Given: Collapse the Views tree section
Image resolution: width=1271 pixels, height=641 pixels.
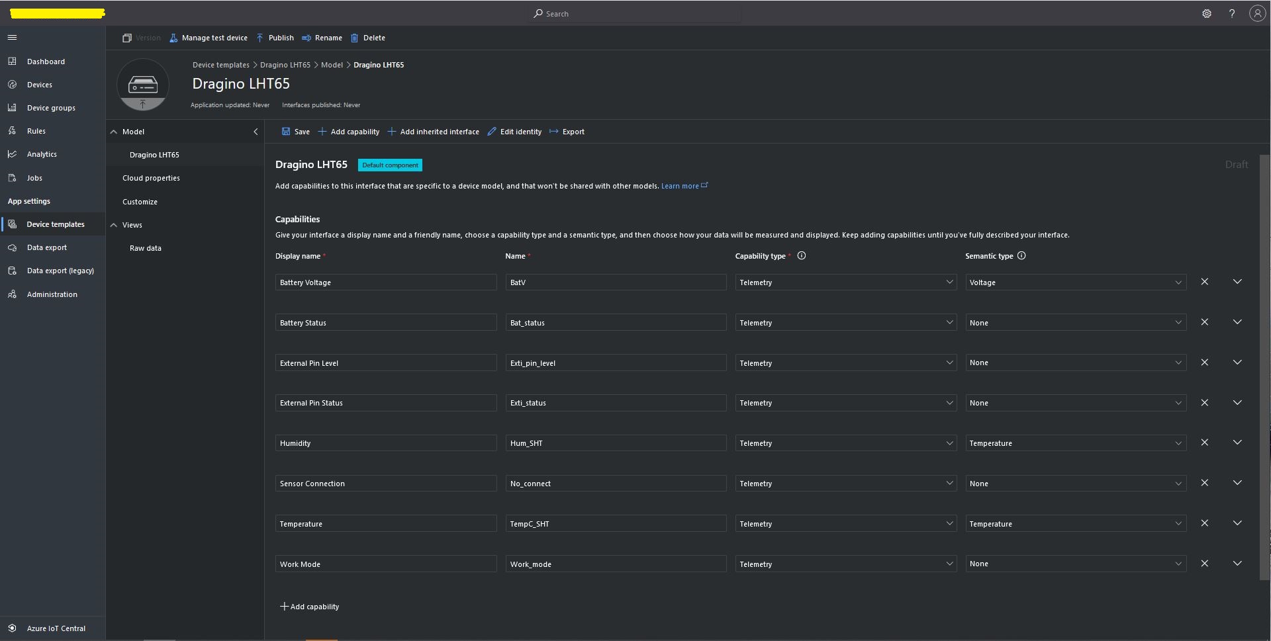Looking at the screenshot, I should pyautogui.click(x=114, y=225).
